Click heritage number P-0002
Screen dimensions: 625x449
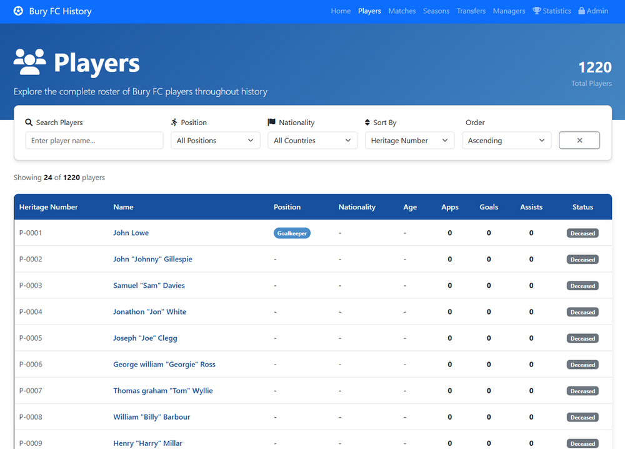coord(30,259)
